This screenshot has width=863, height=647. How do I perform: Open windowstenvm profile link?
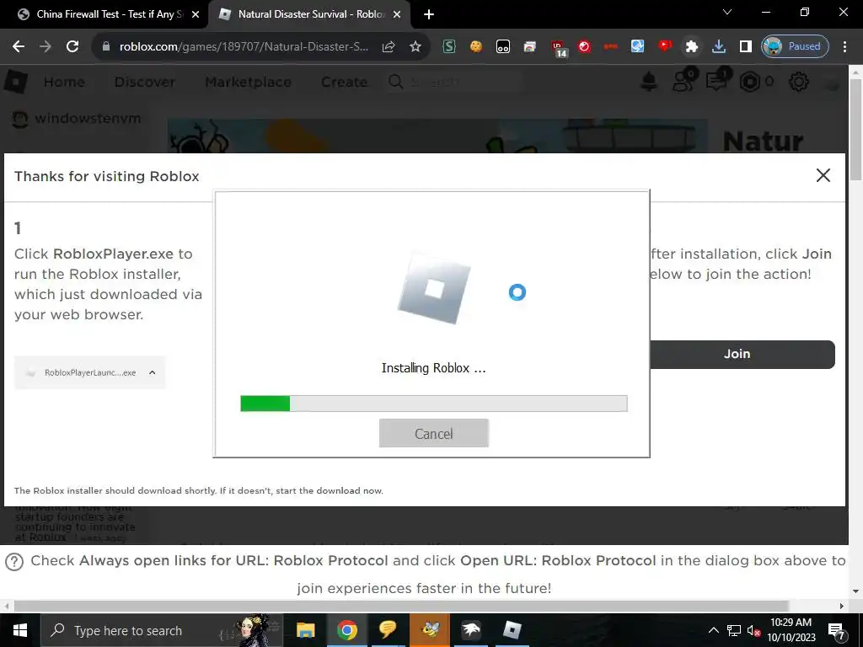[x=77, y=118]
